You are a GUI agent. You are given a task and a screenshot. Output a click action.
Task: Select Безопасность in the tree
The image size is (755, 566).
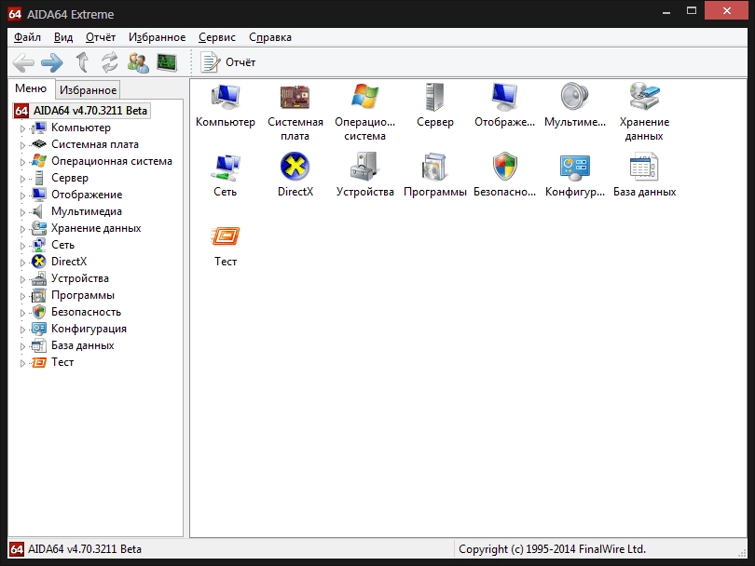tap(86, 312)
